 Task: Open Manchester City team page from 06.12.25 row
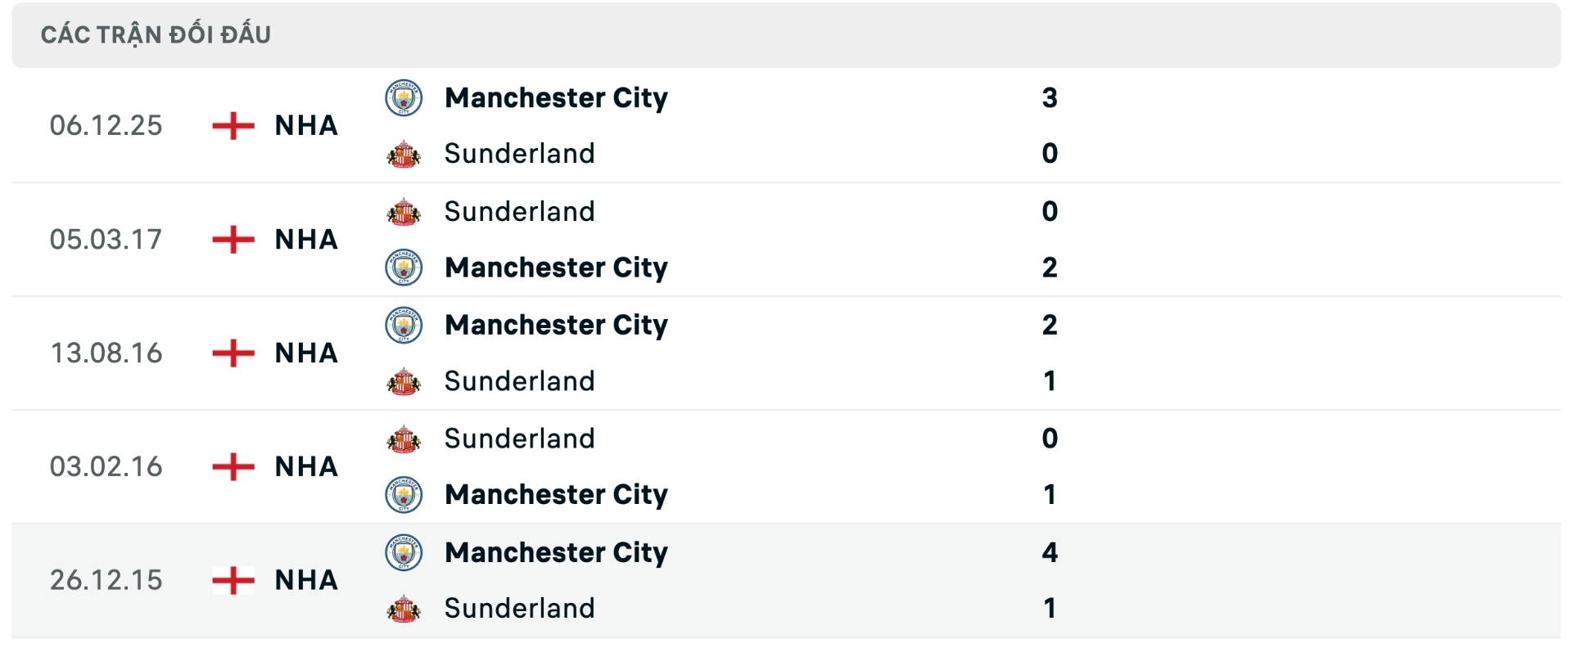pyautogui.click(x=557, y=97)
